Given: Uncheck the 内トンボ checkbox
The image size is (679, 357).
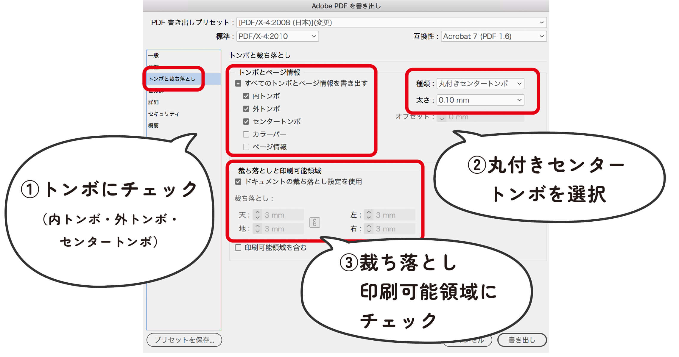Looking at the screenshot, I should 246,96.
